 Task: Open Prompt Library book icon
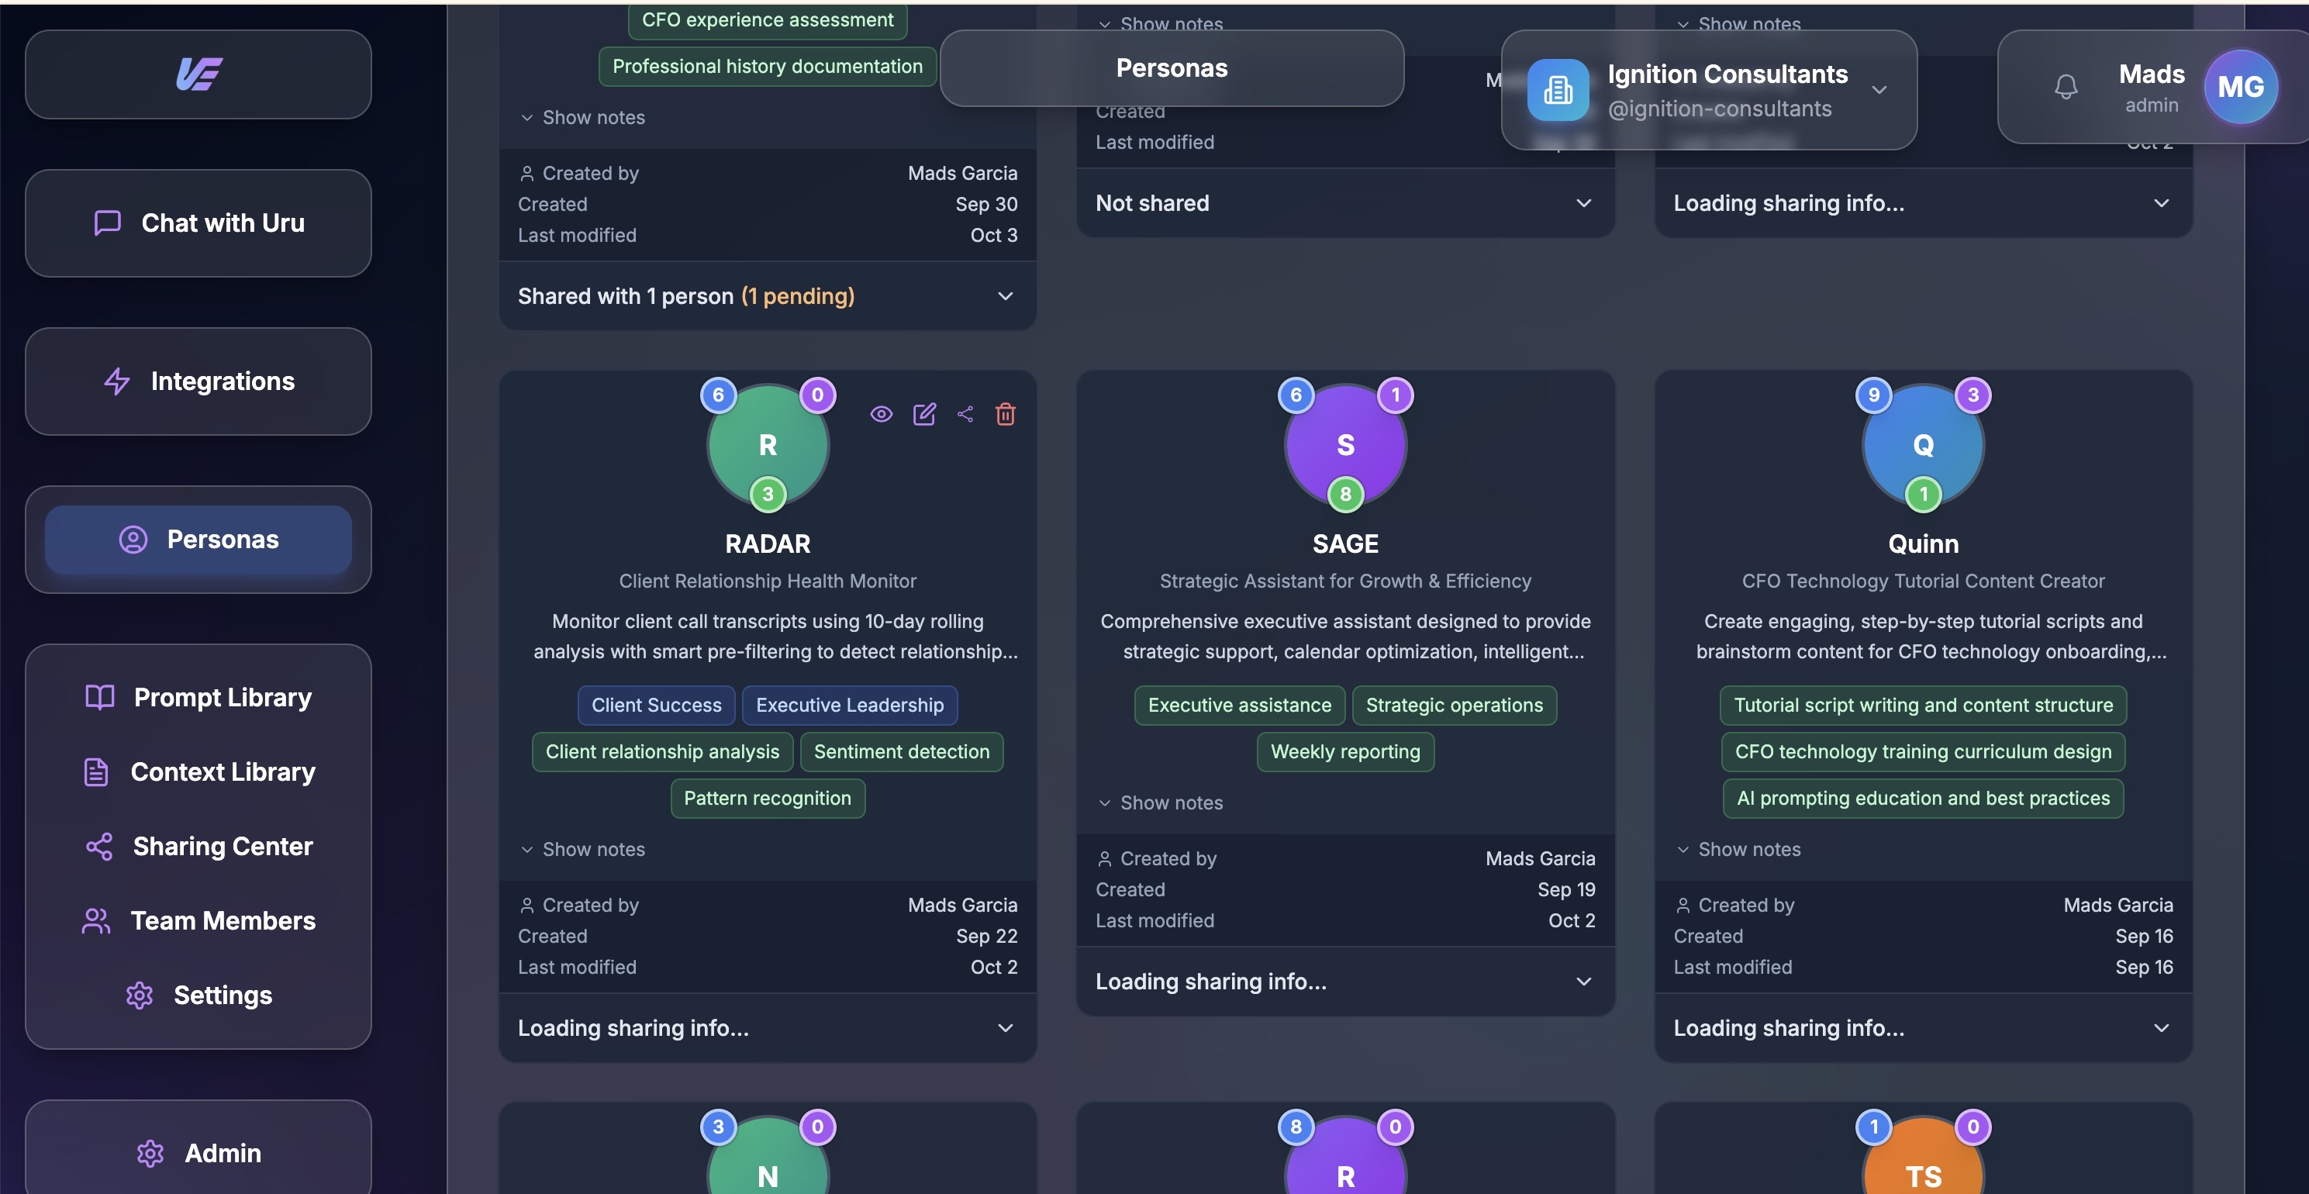coord(98,696)
